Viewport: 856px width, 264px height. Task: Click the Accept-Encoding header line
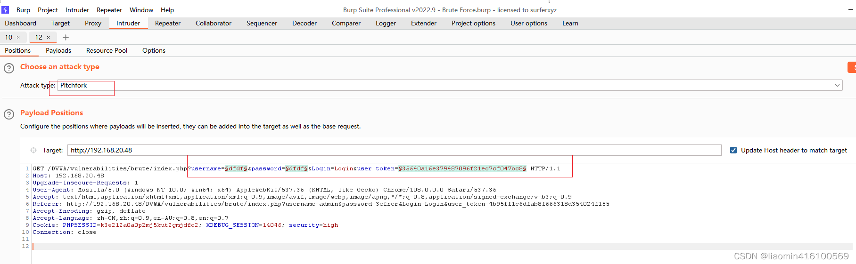tap(89, 211)
